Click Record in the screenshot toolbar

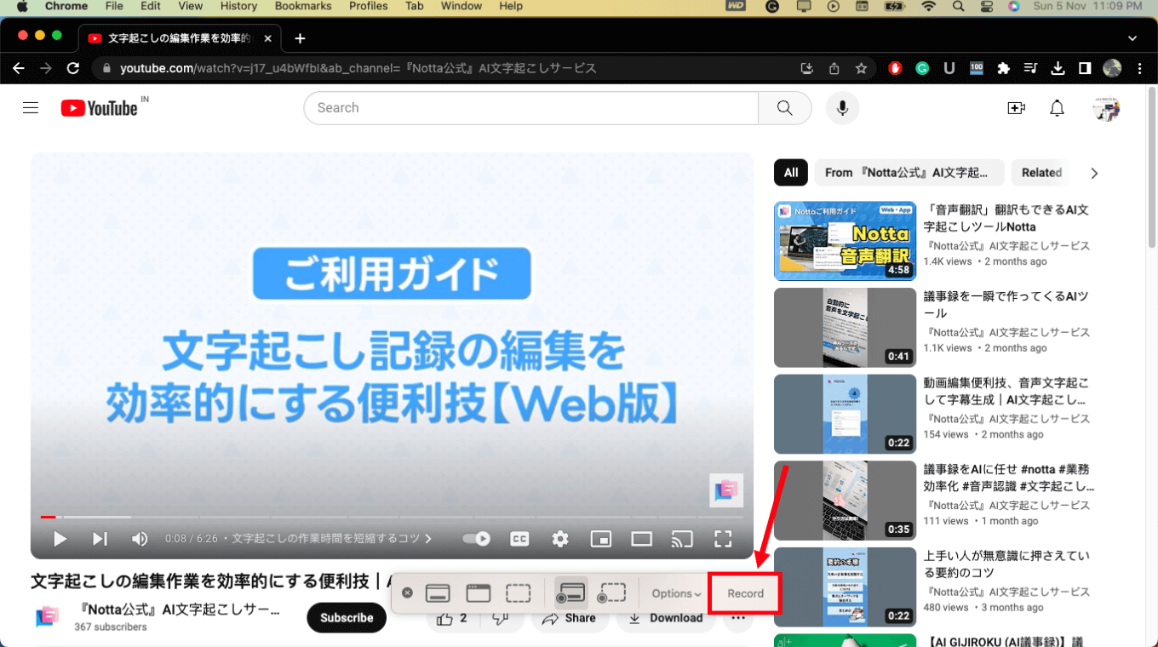point(746,593)
